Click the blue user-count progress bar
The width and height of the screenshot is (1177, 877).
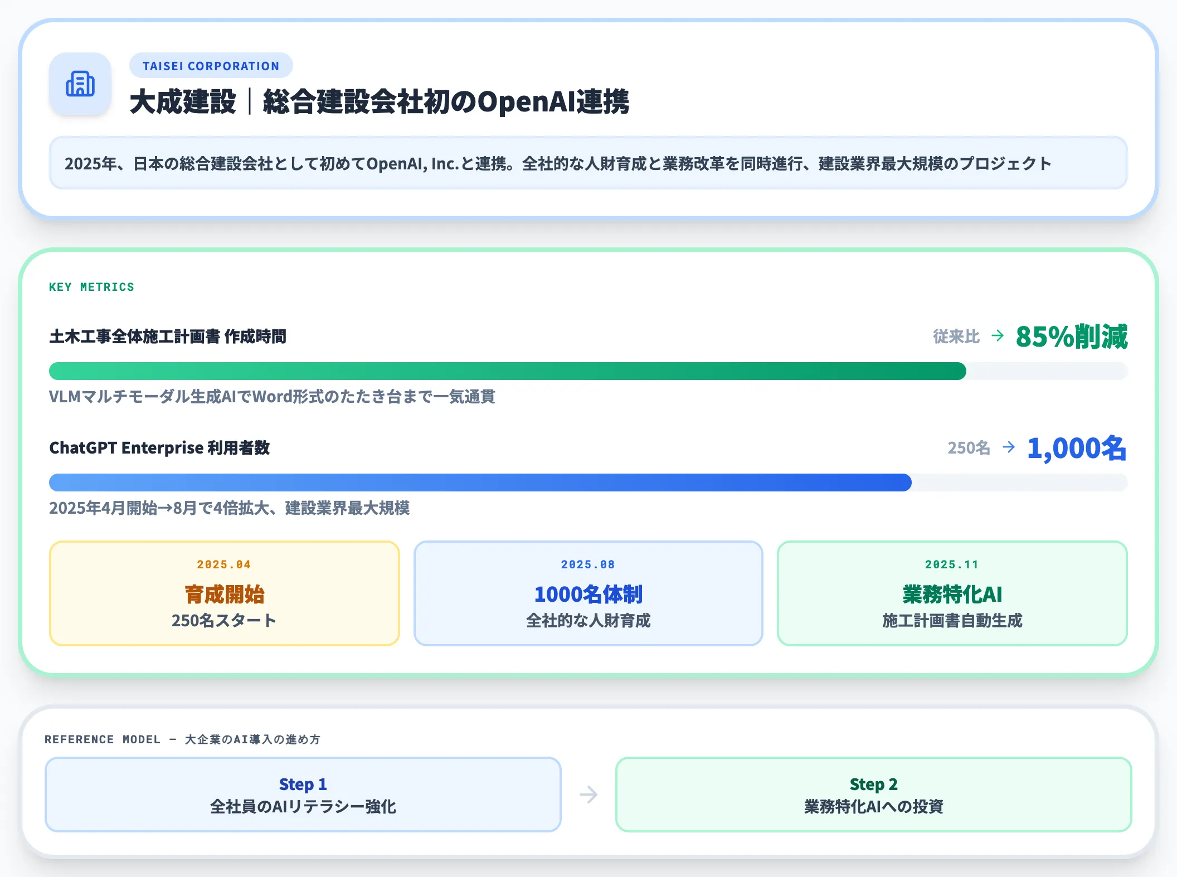coord(480,483)
